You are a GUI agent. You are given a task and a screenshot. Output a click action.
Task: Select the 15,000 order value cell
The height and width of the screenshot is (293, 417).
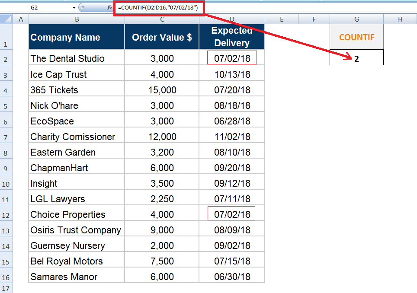click(162, 90)
